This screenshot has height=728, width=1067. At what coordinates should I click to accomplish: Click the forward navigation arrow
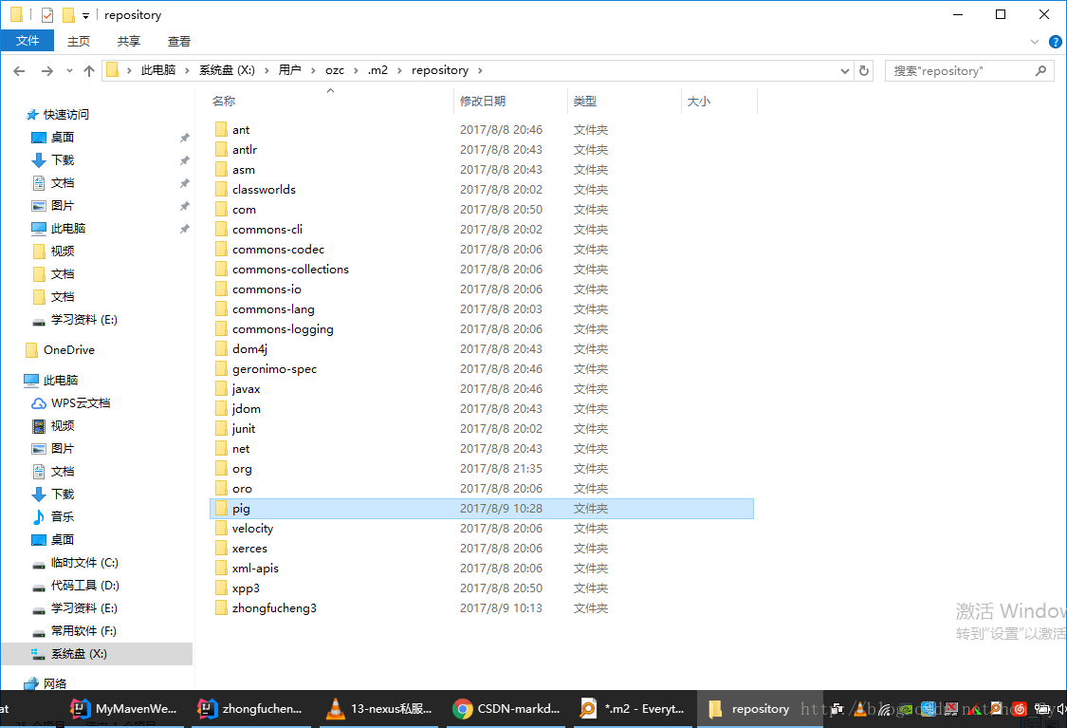click(x=47, y=71)
